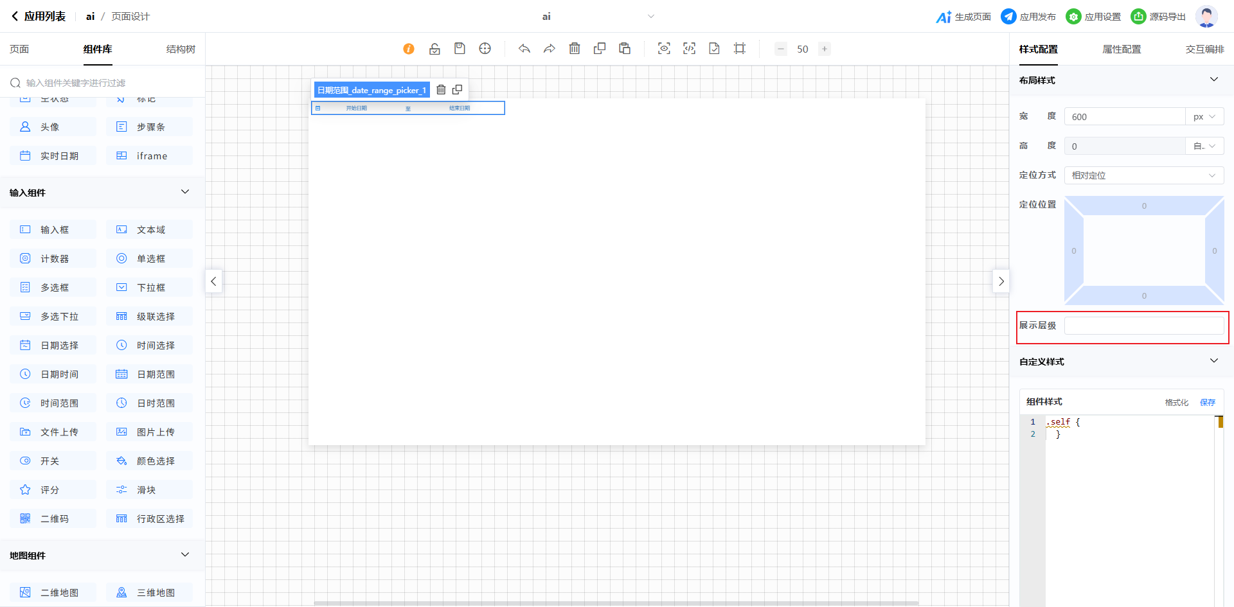Screen dimensions: 1234x607
Task: Click the paste clipboard toolbar icon
Action: pos(625,49)
